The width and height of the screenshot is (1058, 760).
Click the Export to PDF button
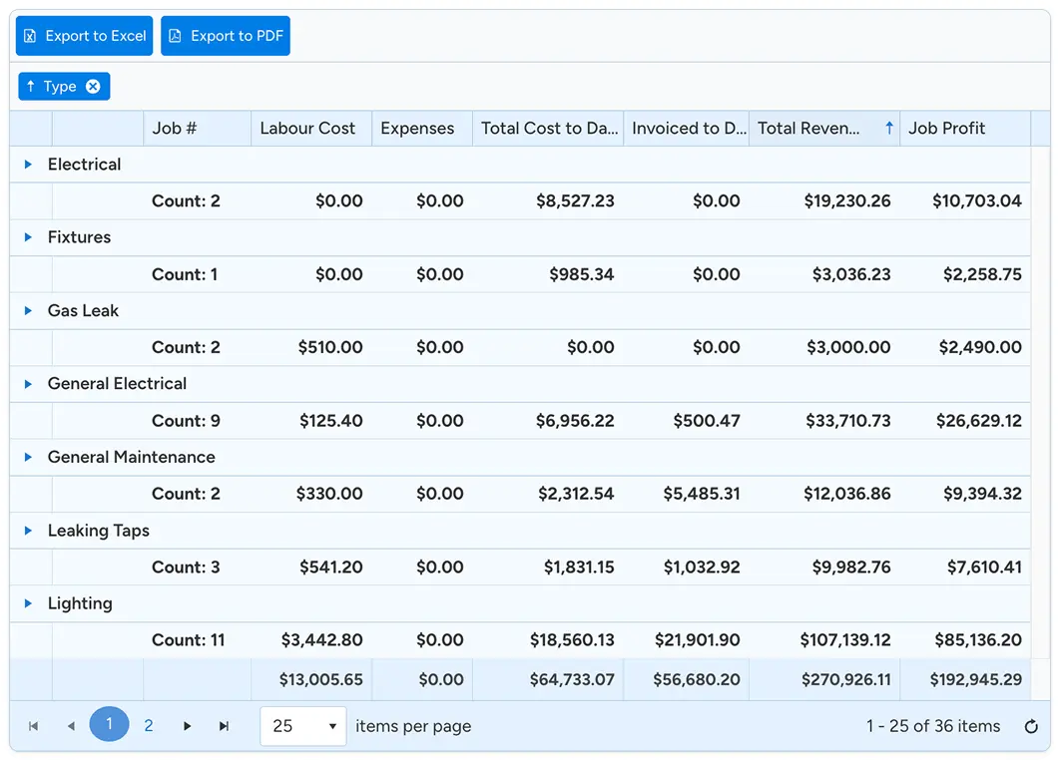(x=226, y=36)
